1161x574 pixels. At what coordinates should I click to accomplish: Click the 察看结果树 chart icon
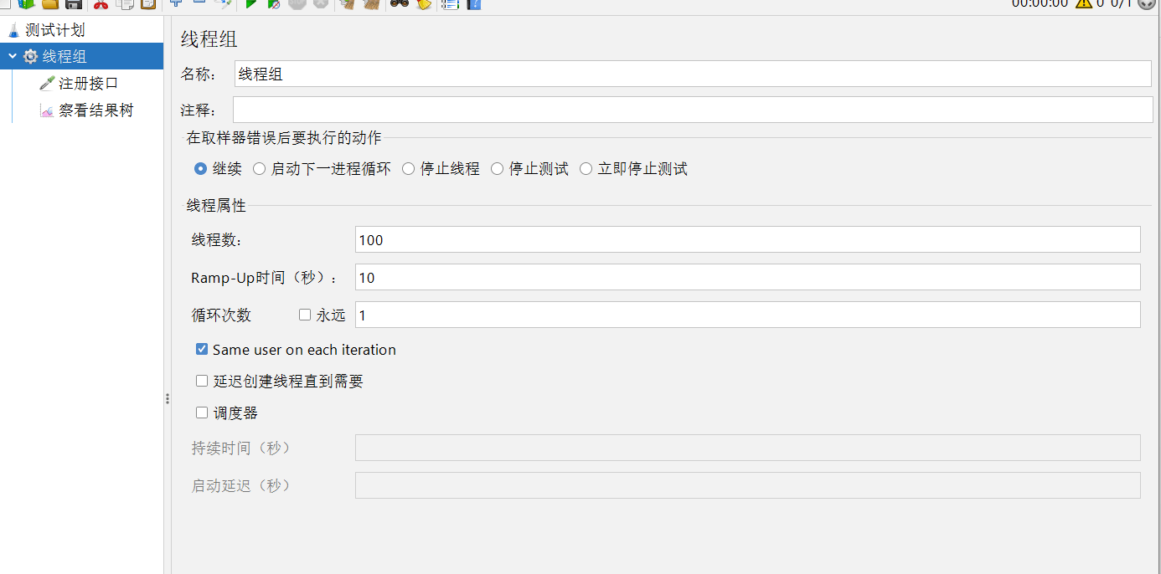pyautogui.click(x=47, y=110)
